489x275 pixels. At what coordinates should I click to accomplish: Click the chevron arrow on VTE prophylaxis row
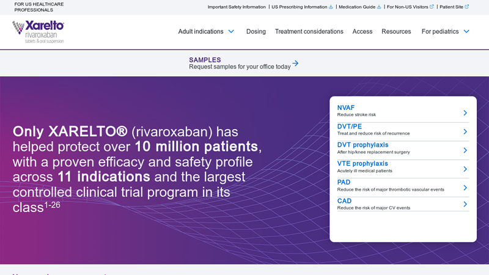pyautogui.click(x=465, y=169)
